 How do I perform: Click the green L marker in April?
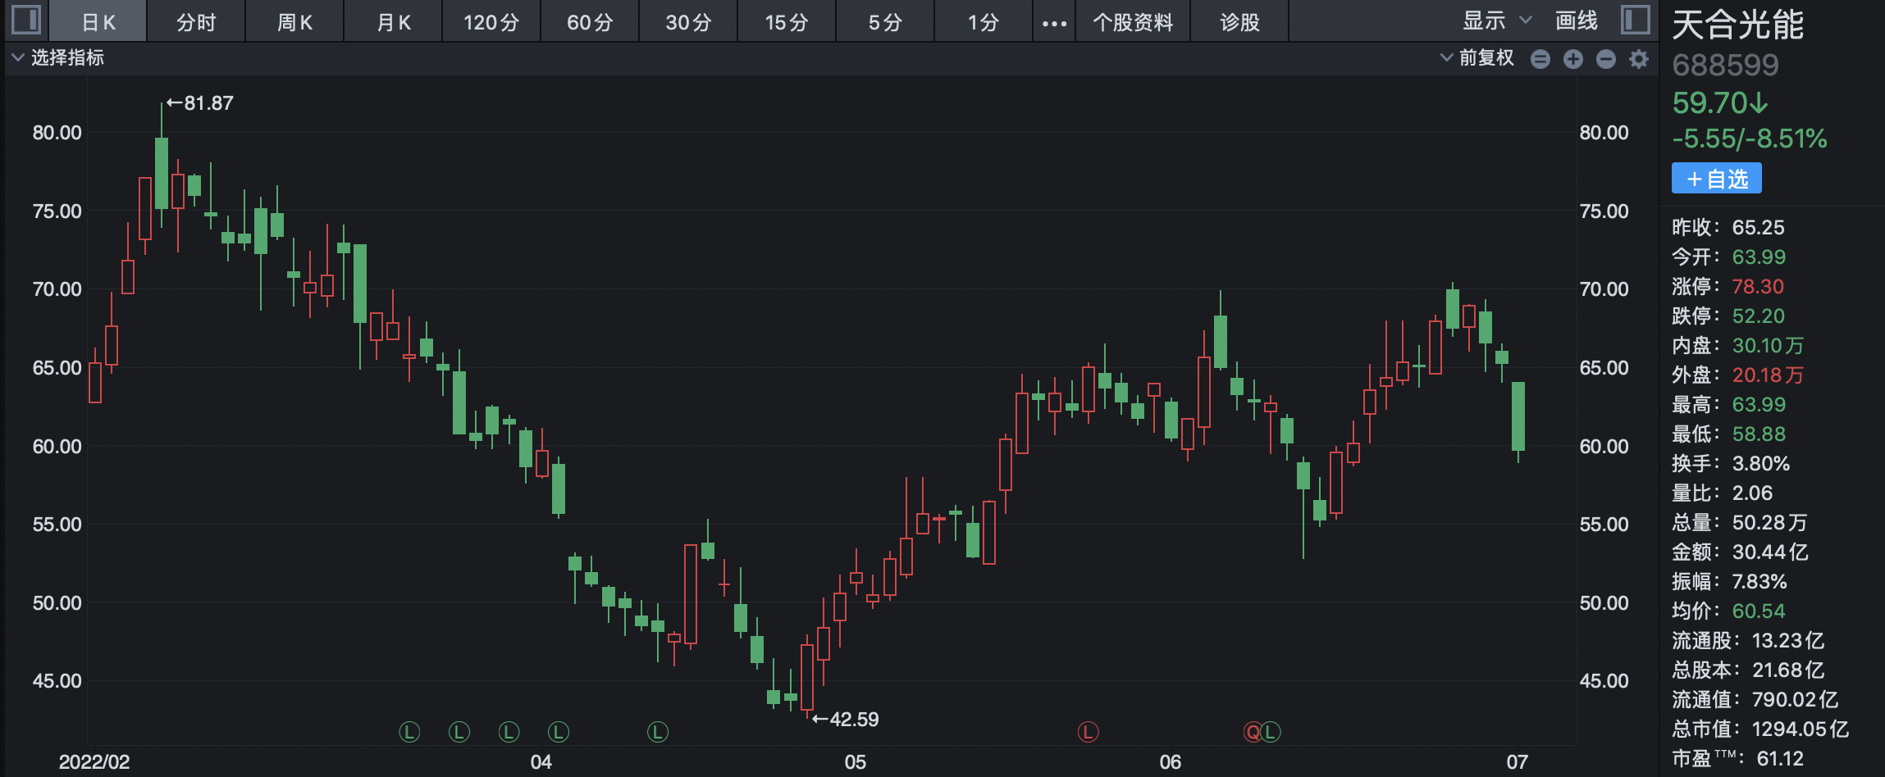[x=658, y=732]
